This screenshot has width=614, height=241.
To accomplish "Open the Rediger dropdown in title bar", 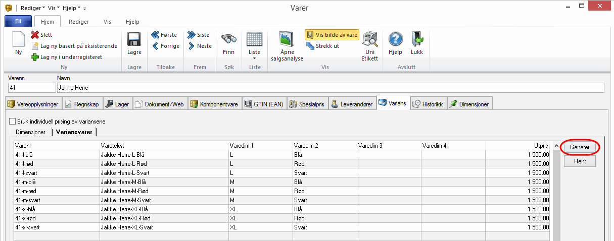I will click(32, 8).
